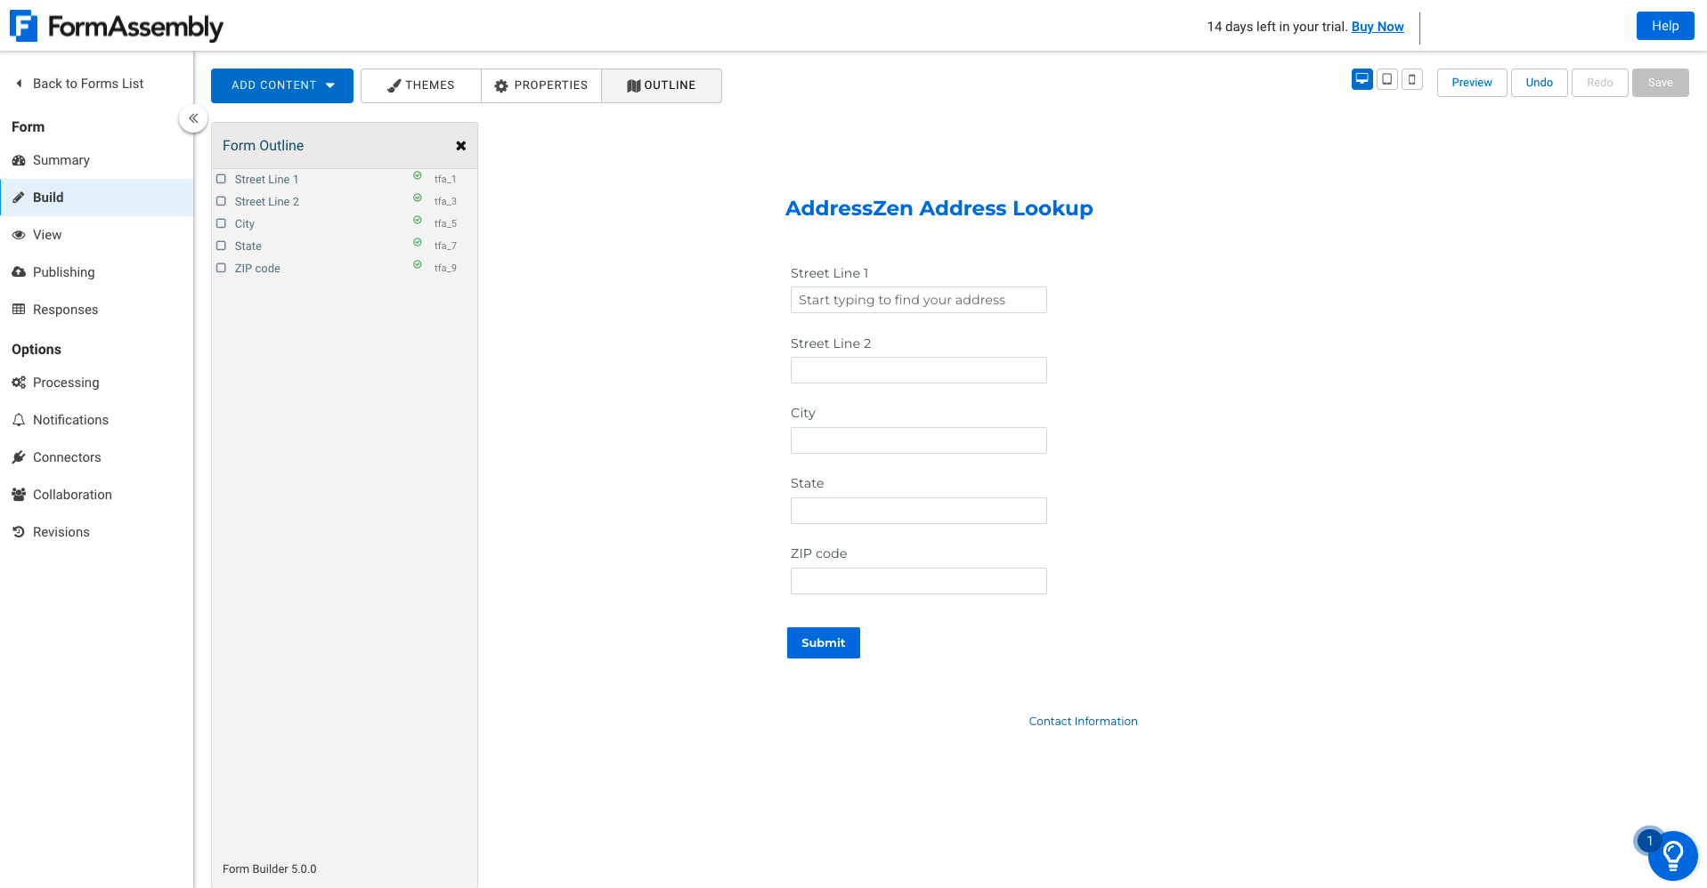Open the PROPERTIES tab
1707x888 pixels.
pos(541,85)
